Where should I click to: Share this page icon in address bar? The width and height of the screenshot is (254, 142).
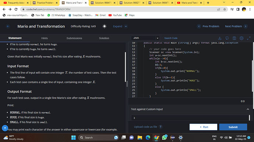[219, 10]
